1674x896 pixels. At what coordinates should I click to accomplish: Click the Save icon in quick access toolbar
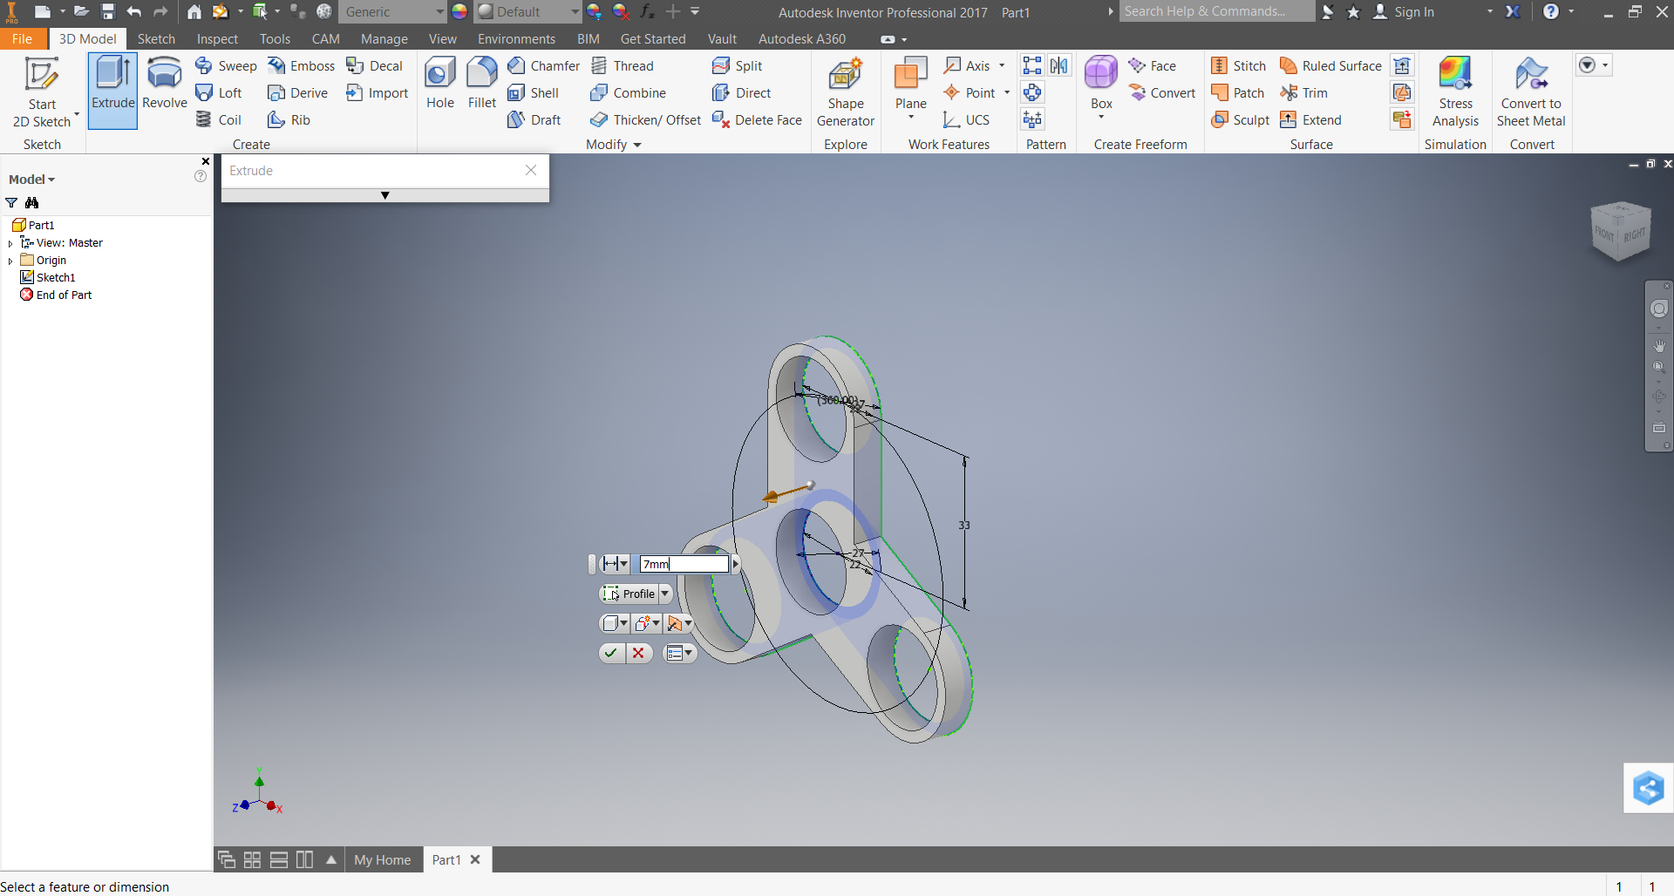click(108, 12)
